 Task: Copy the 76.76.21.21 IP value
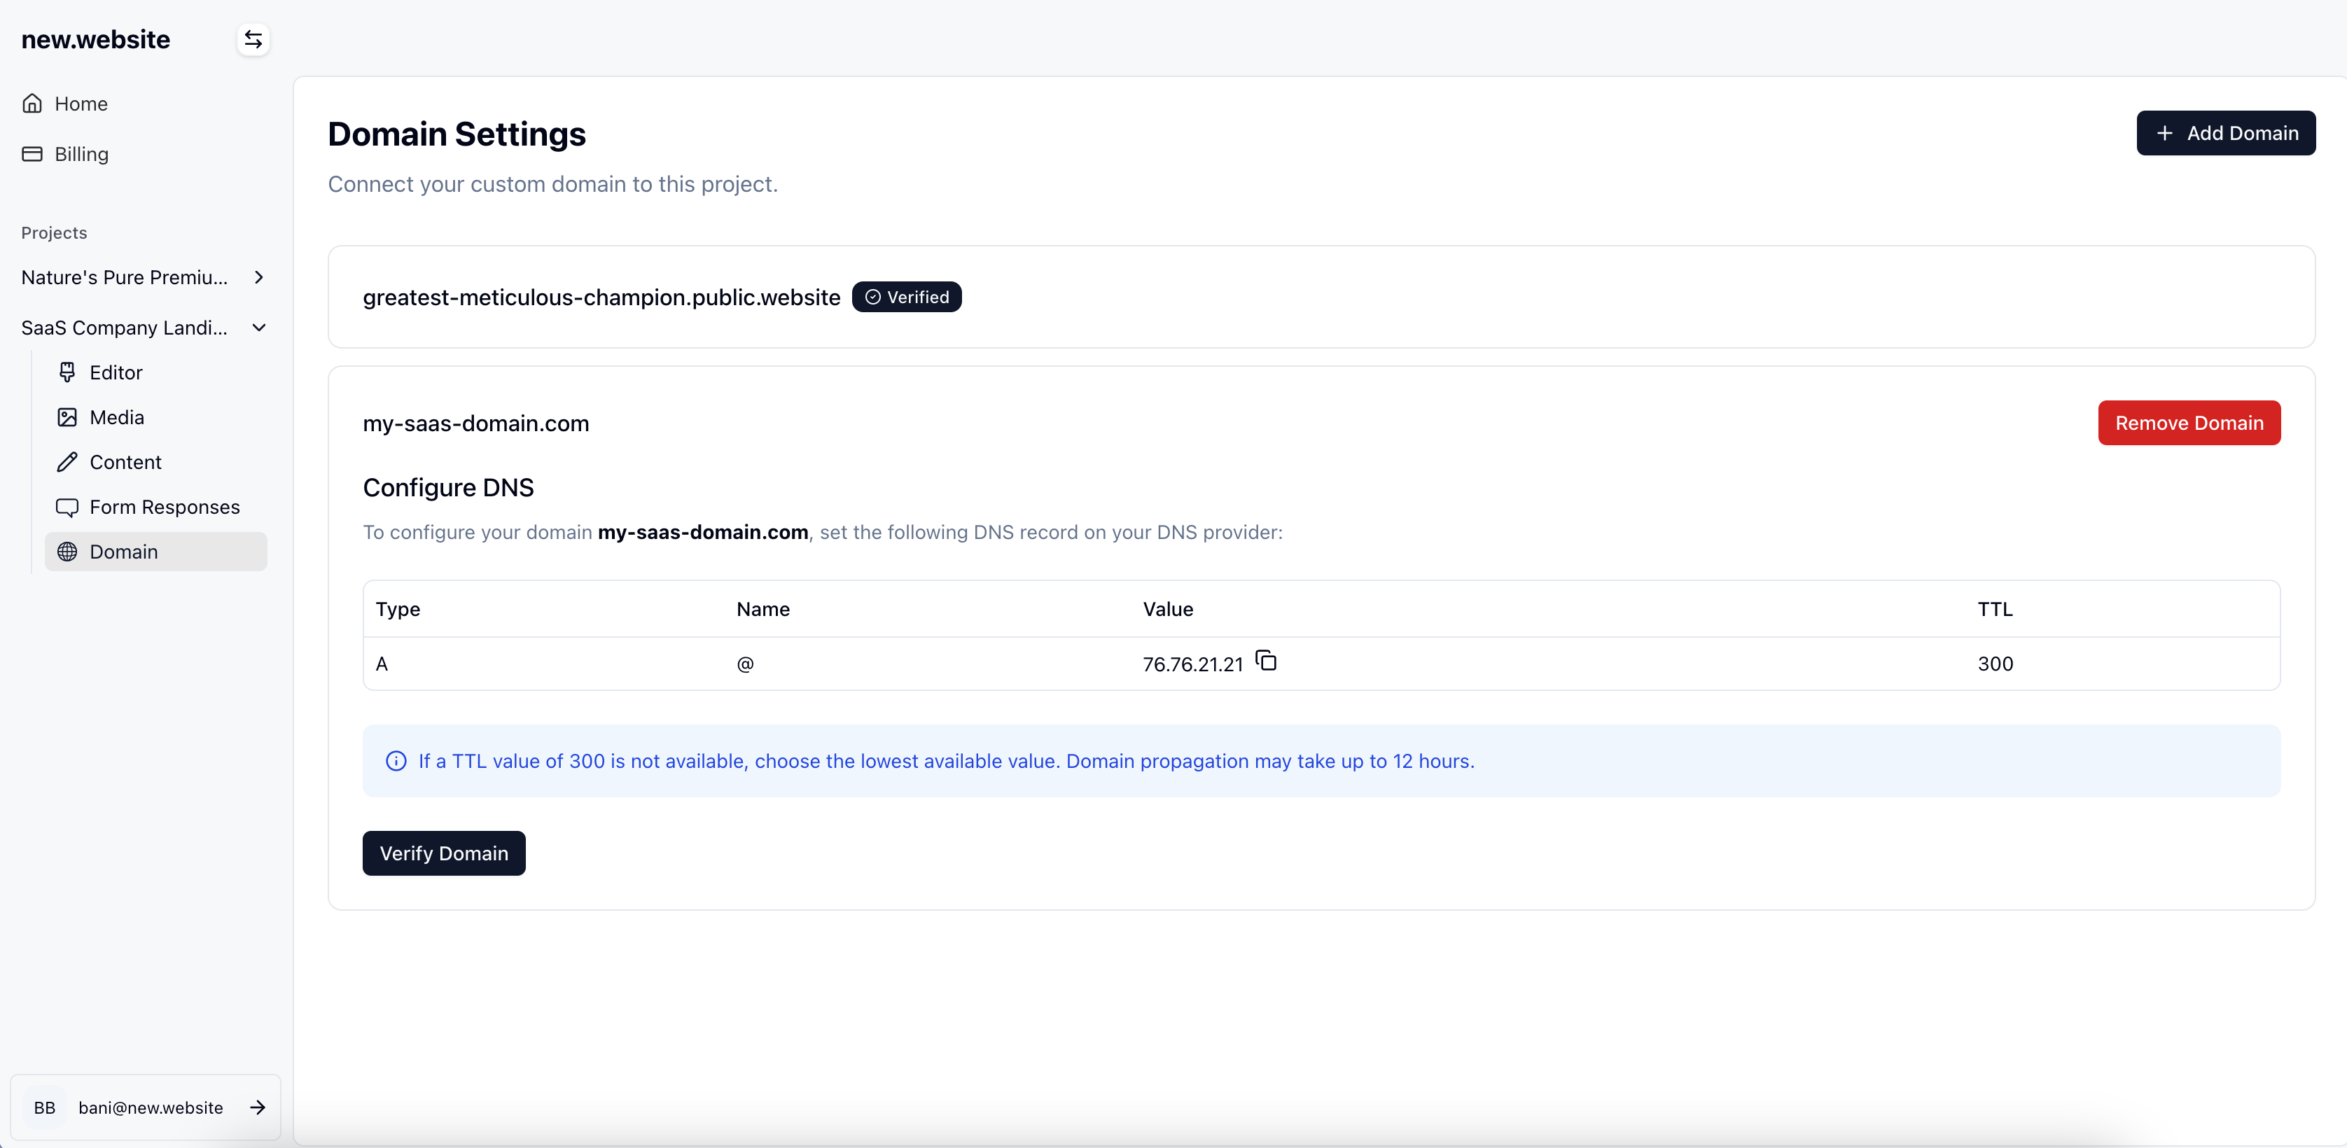(1267, 661)
